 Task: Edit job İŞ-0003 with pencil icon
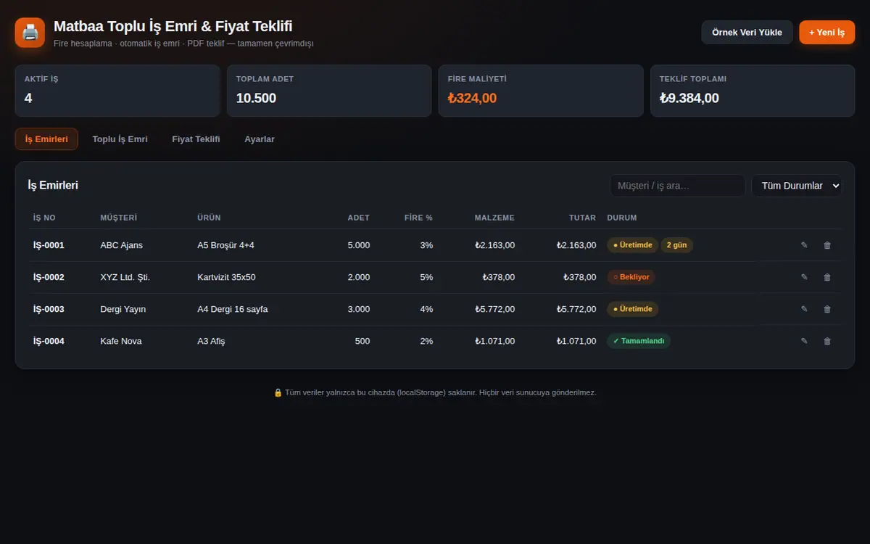[804, 309]
